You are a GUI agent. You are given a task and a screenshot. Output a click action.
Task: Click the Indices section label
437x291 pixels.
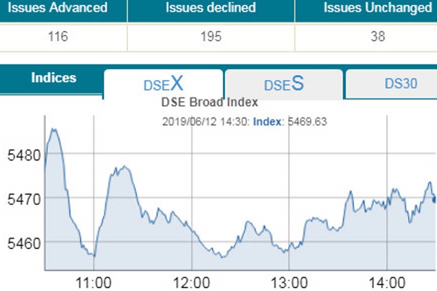pyautogui.click(x=53, y=78)
